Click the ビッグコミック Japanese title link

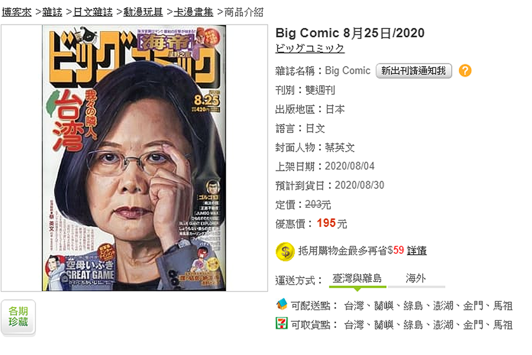click(310, 48)
